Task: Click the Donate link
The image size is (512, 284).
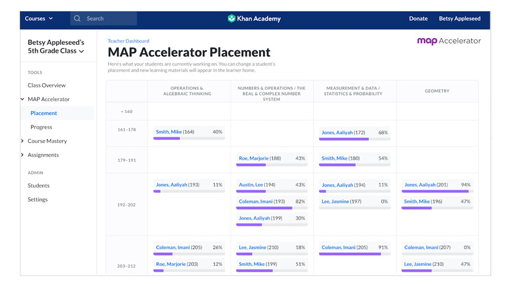Action: (418, 19)
